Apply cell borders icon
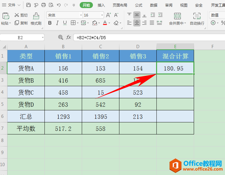The width and height of the screenshot is (225, 175). click(73, 23)
